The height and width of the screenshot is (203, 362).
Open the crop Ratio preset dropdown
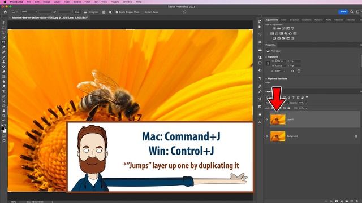(x=29, y=12)
